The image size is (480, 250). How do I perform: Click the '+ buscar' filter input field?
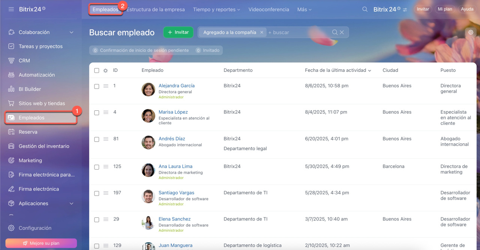(x=298, y=32)
